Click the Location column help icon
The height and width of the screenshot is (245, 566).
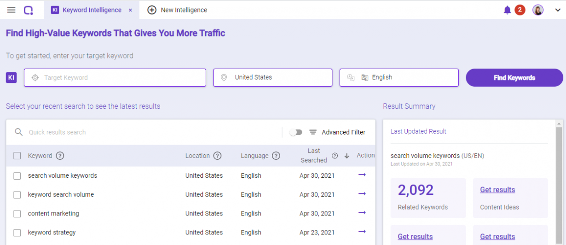pos(217,156)
